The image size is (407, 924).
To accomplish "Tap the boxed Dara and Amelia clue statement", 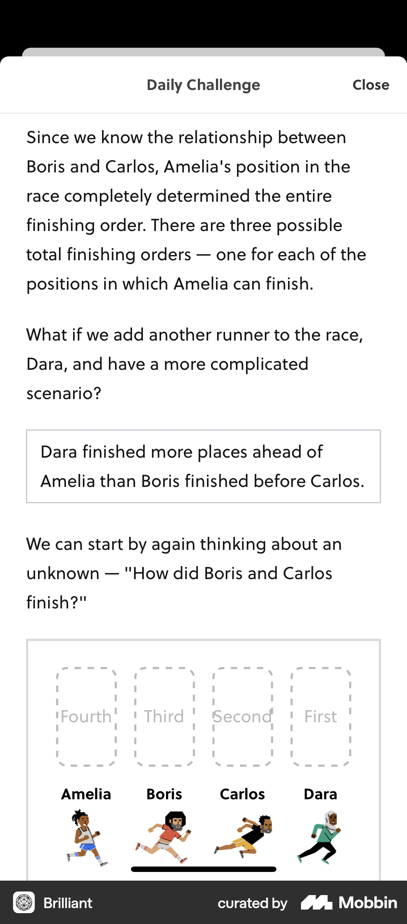I will (x=203, y=466).
